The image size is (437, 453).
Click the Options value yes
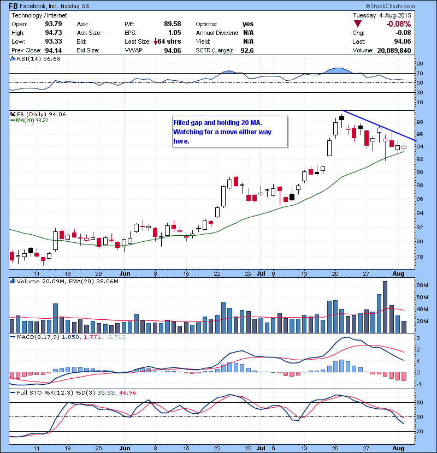coord(248,24)
